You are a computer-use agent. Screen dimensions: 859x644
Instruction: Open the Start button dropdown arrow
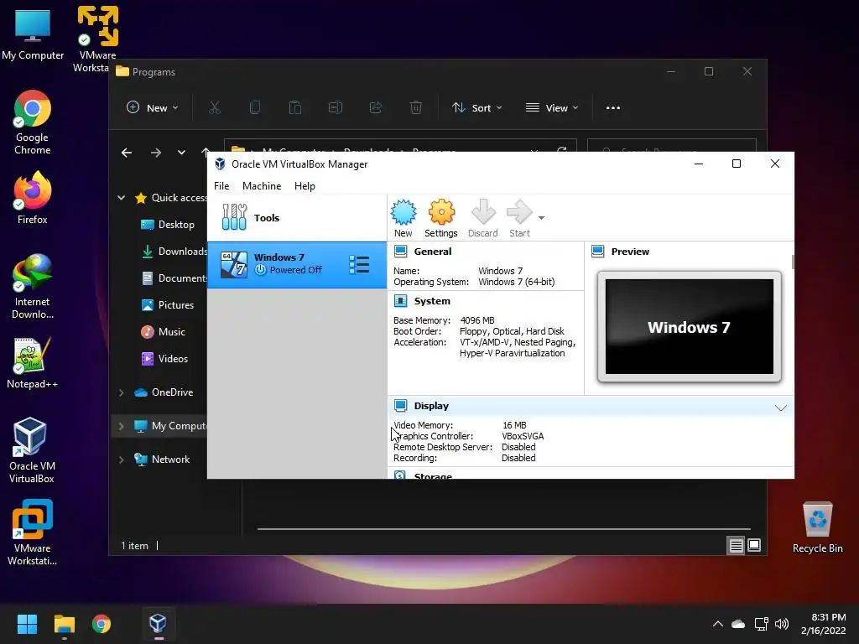[x=541, y=218]
